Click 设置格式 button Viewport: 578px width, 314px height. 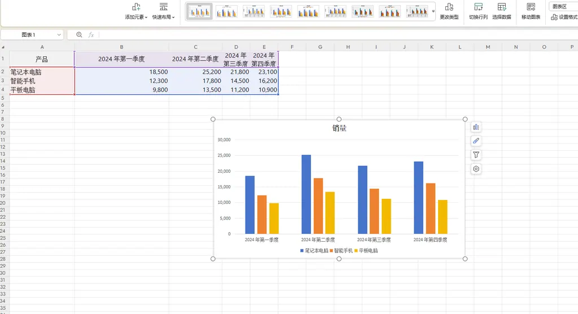point(564,17)
